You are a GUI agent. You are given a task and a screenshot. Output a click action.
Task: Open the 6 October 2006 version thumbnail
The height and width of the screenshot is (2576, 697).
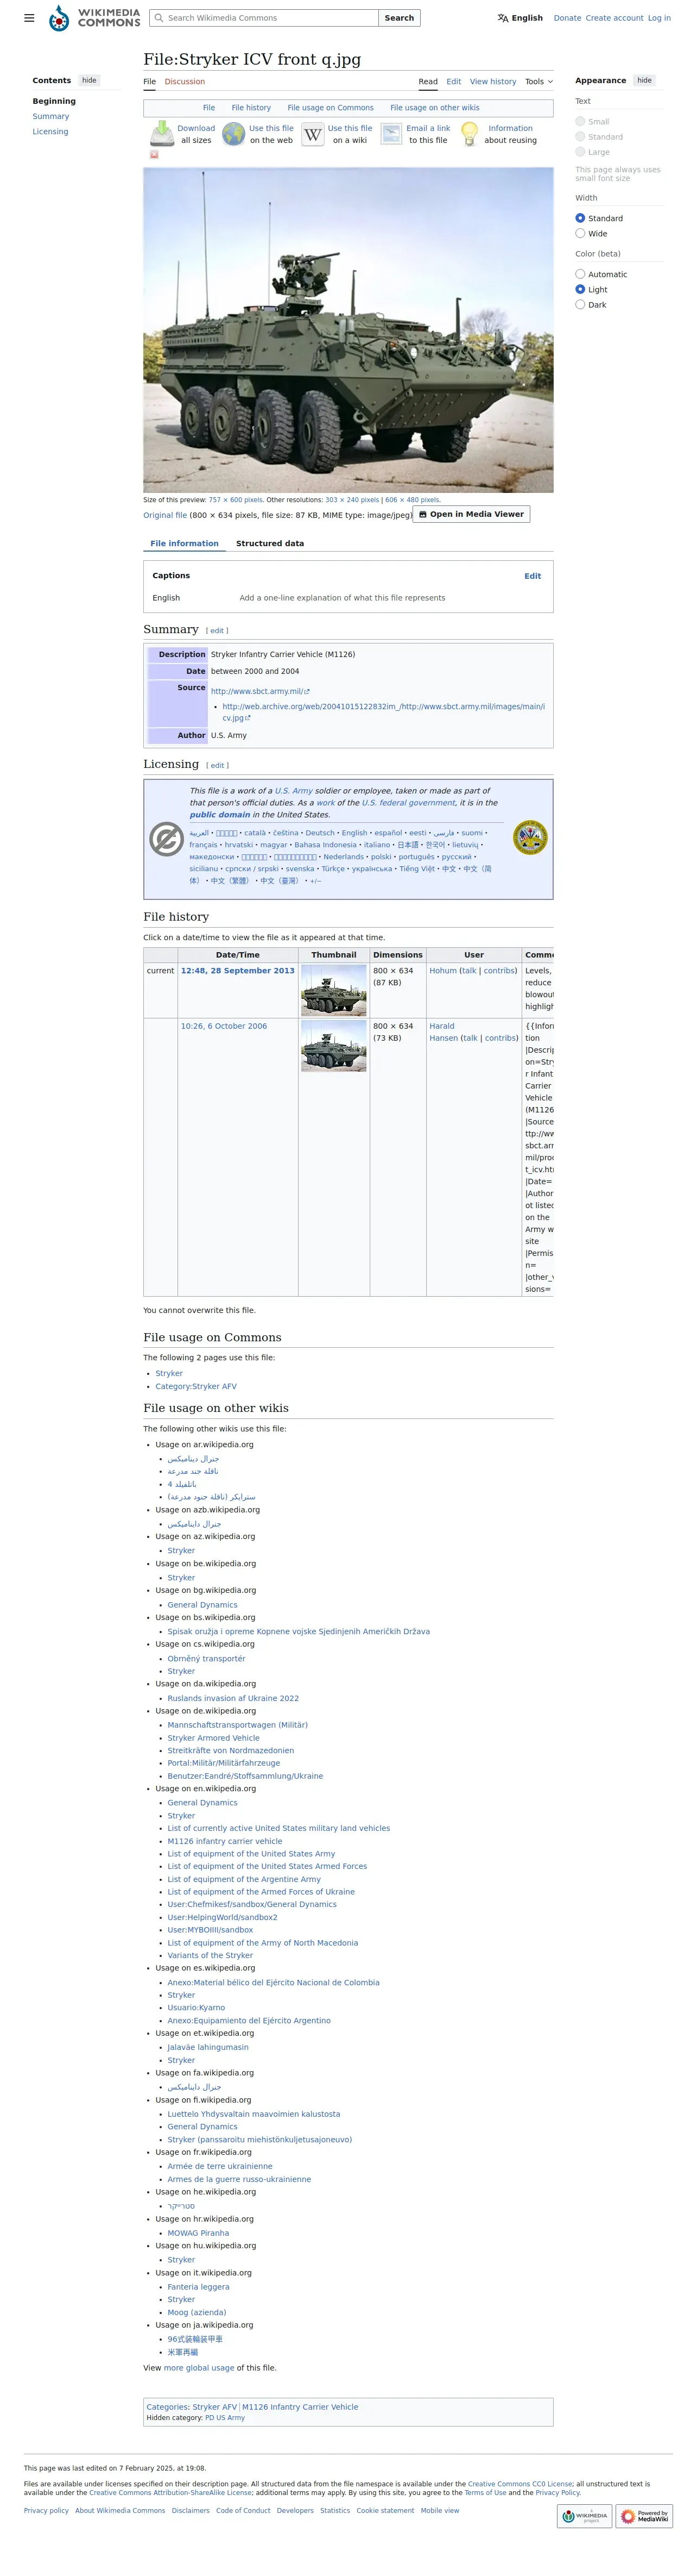(333, 1046)
